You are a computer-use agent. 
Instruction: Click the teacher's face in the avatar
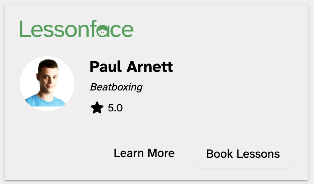pyautogui.click(x=46, y=78)
